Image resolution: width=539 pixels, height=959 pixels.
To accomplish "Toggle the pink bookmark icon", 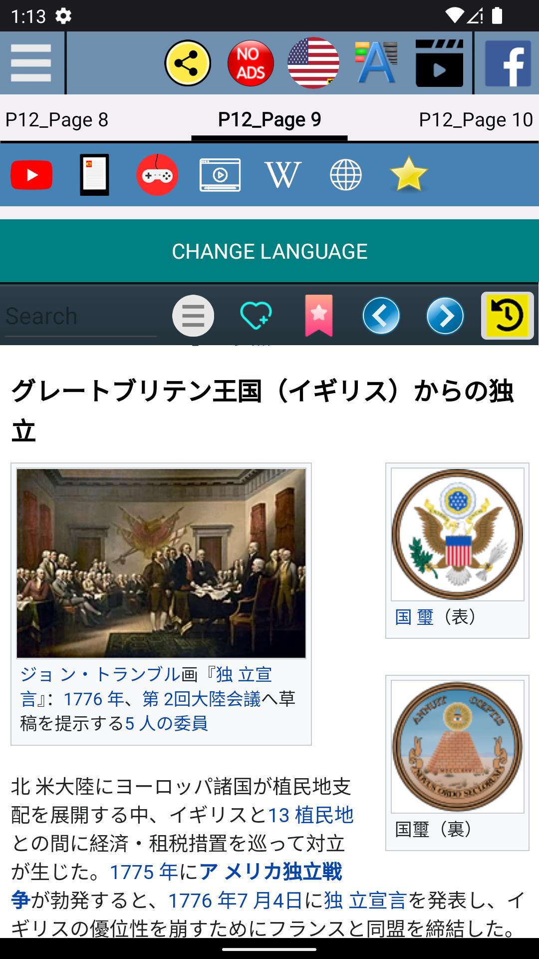I will (319, 316).
